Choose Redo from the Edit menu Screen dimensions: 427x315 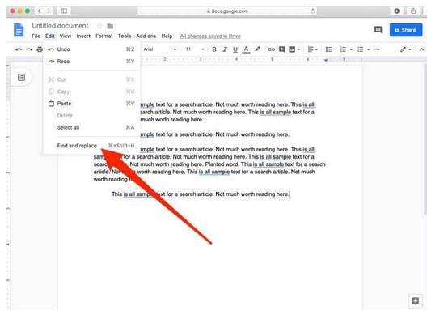point(91,62)
